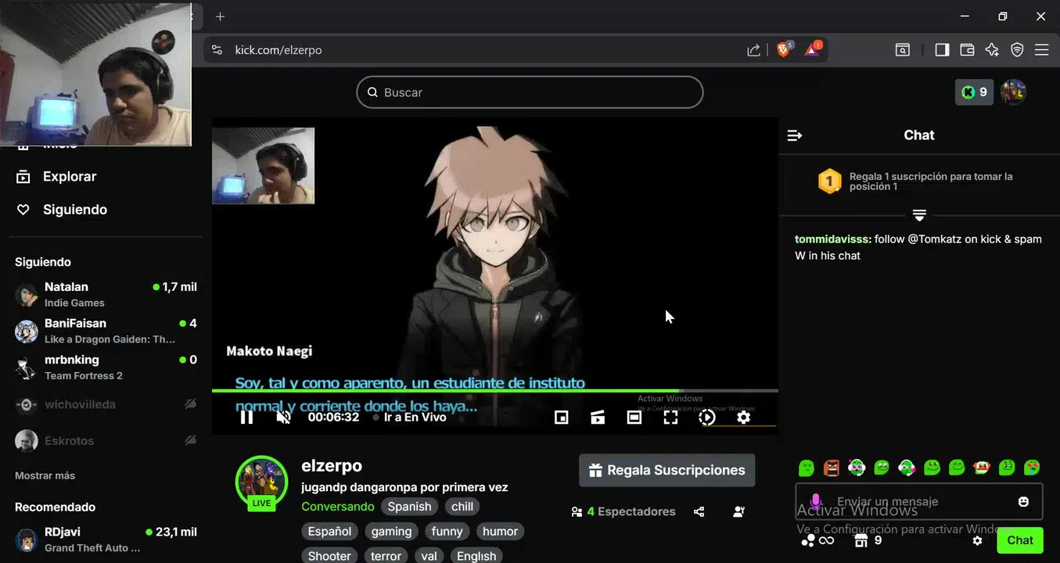
Task: Select the heart-eyes green emote
Action: [1032, 468]
